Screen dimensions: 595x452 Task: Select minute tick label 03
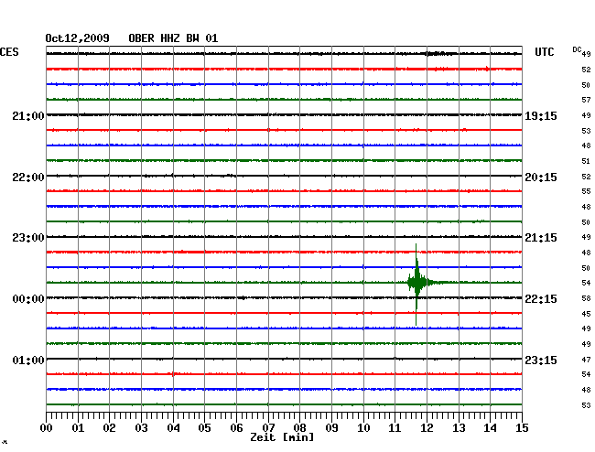[142, 428]
